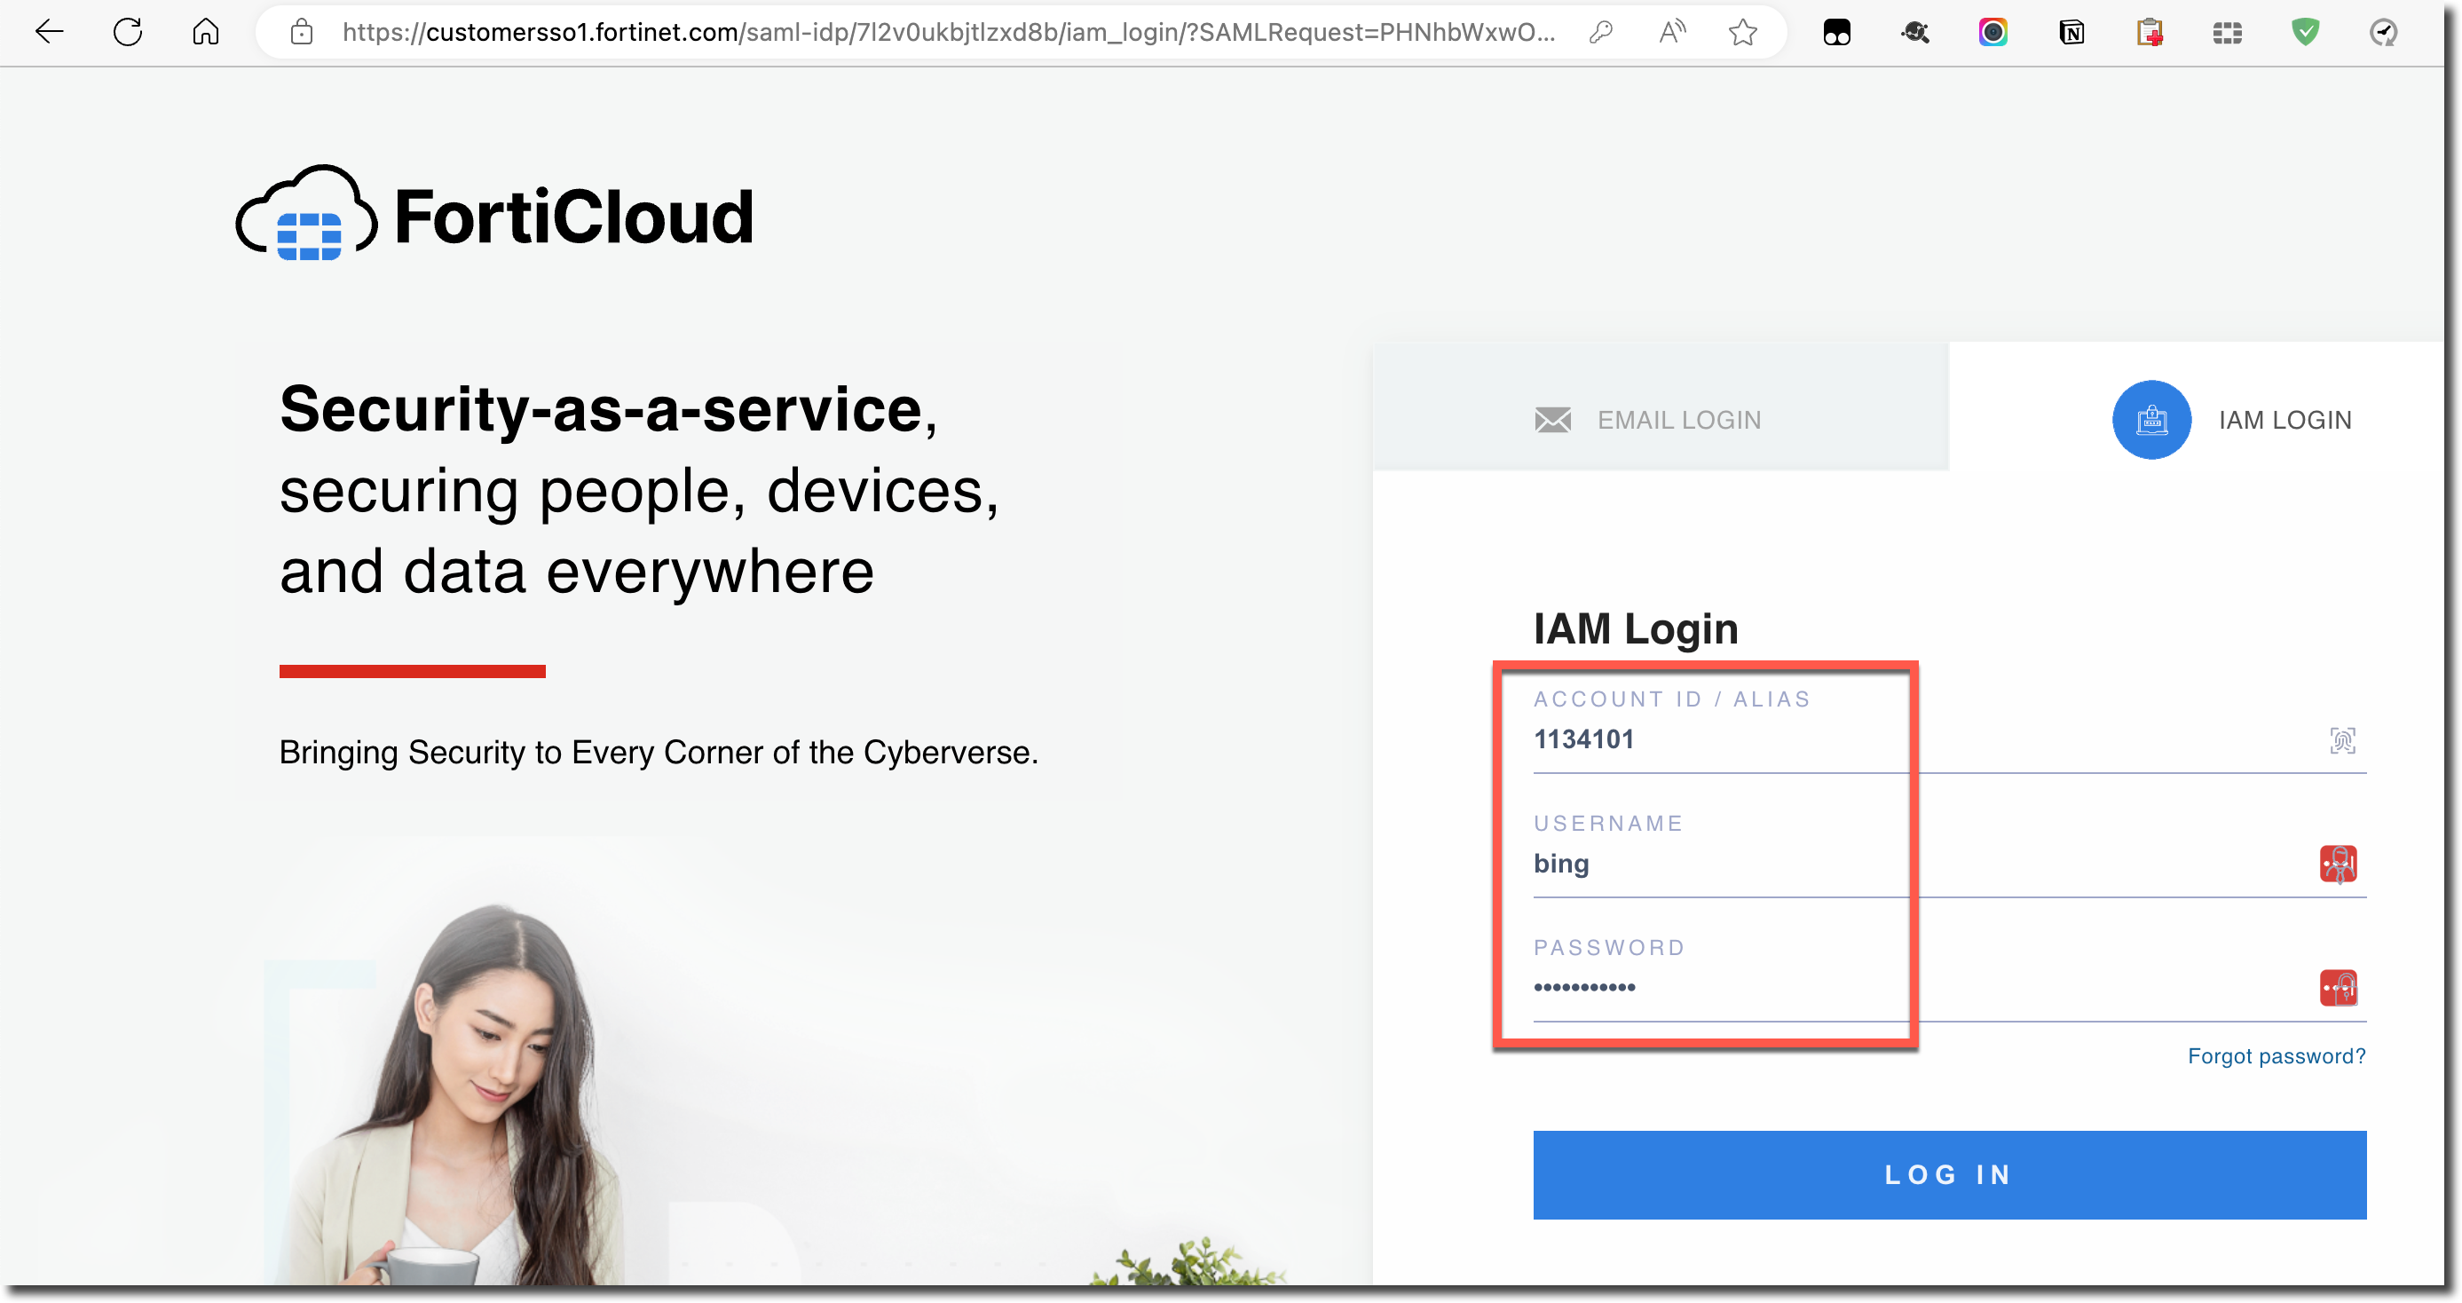Activate Read Aloud in the address bar
Screen dimensions: 2462x1303
1671,34
